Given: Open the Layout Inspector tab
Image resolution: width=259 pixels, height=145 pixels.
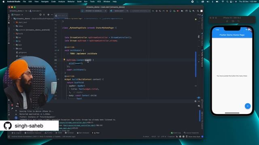Looking at the screenshot, I should 191,133.
